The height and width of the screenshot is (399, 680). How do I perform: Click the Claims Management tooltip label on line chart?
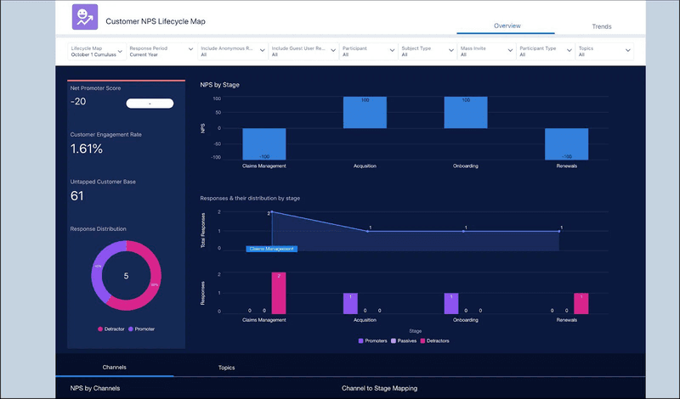272,249
